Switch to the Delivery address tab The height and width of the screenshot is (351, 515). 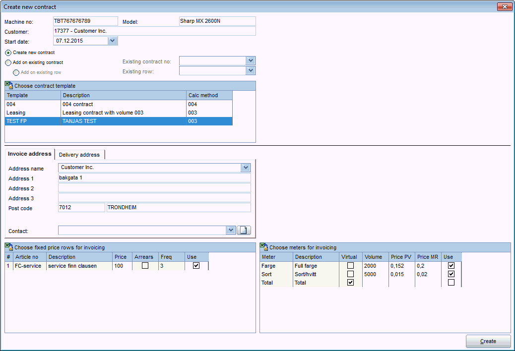pos(79,154)
